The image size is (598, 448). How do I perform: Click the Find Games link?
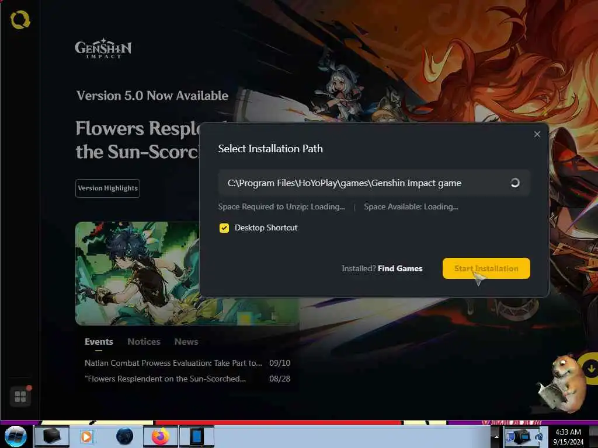pos(400,268)
